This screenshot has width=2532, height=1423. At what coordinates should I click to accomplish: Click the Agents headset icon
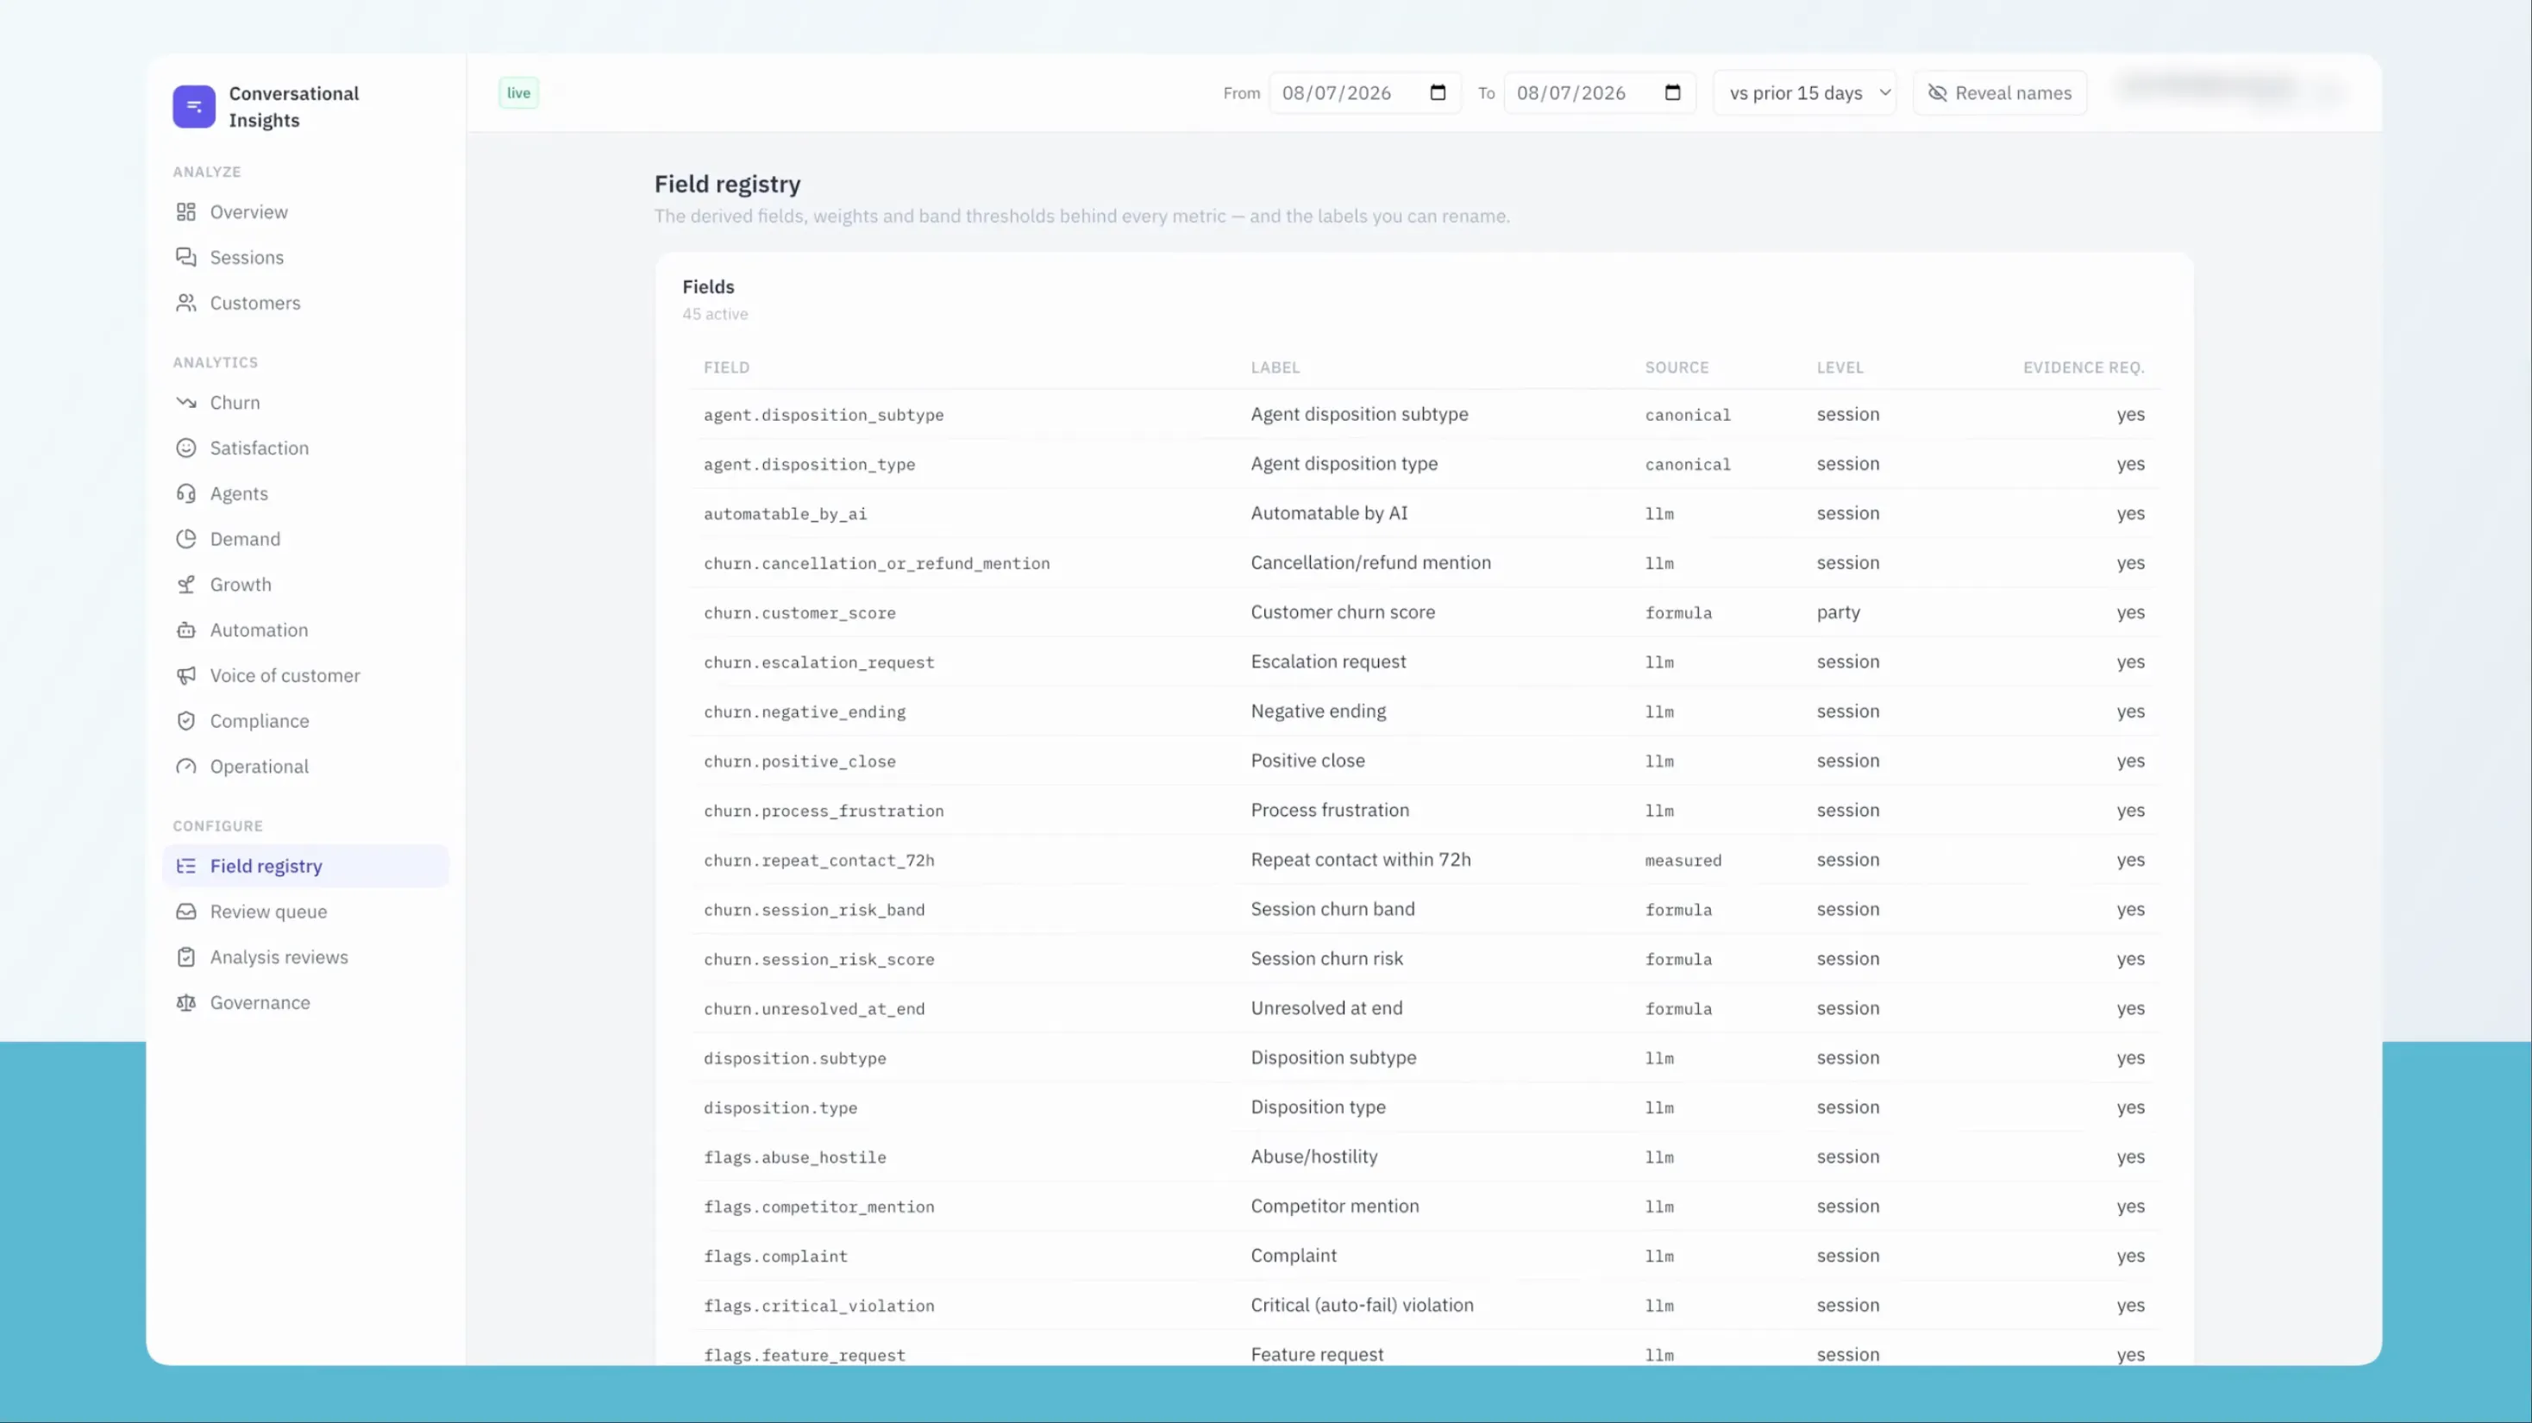coord(185,493)
